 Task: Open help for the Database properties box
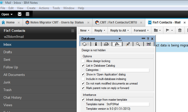point(148,39)
